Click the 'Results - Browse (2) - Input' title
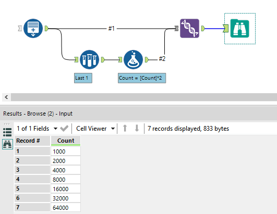 click(x=38, y=114)
